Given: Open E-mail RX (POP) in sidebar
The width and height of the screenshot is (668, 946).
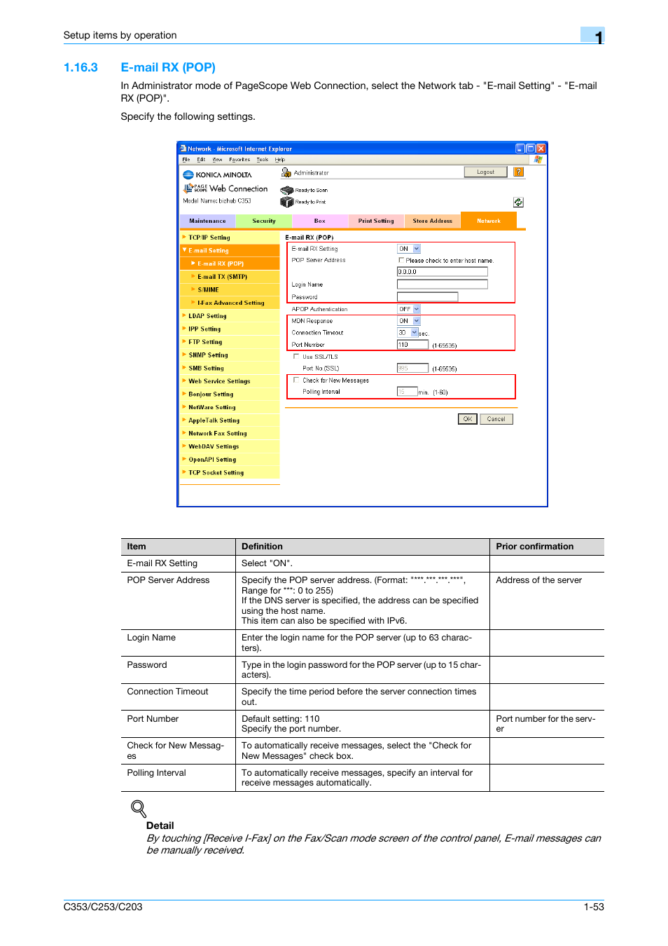Looking at the screenshot, I should [x=230, y=263].
